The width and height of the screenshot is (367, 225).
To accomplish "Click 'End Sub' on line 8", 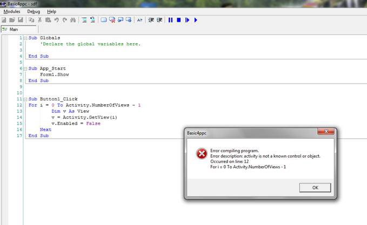I will coord(38,80).
